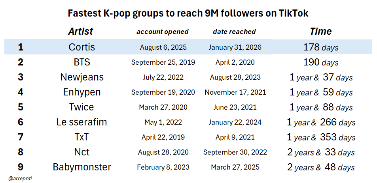377x183 pixels.
Task: Select the 'August 6, 2025' date cell
Action: pos(163,48)
